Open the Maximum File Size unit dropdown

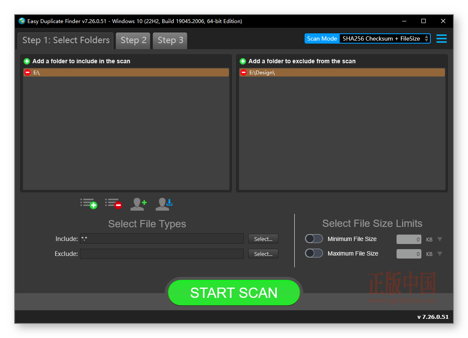(440, 254)
